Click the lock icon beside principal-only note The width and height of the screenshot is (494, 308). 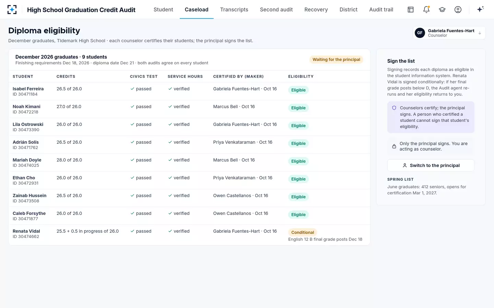click(394, 146)
